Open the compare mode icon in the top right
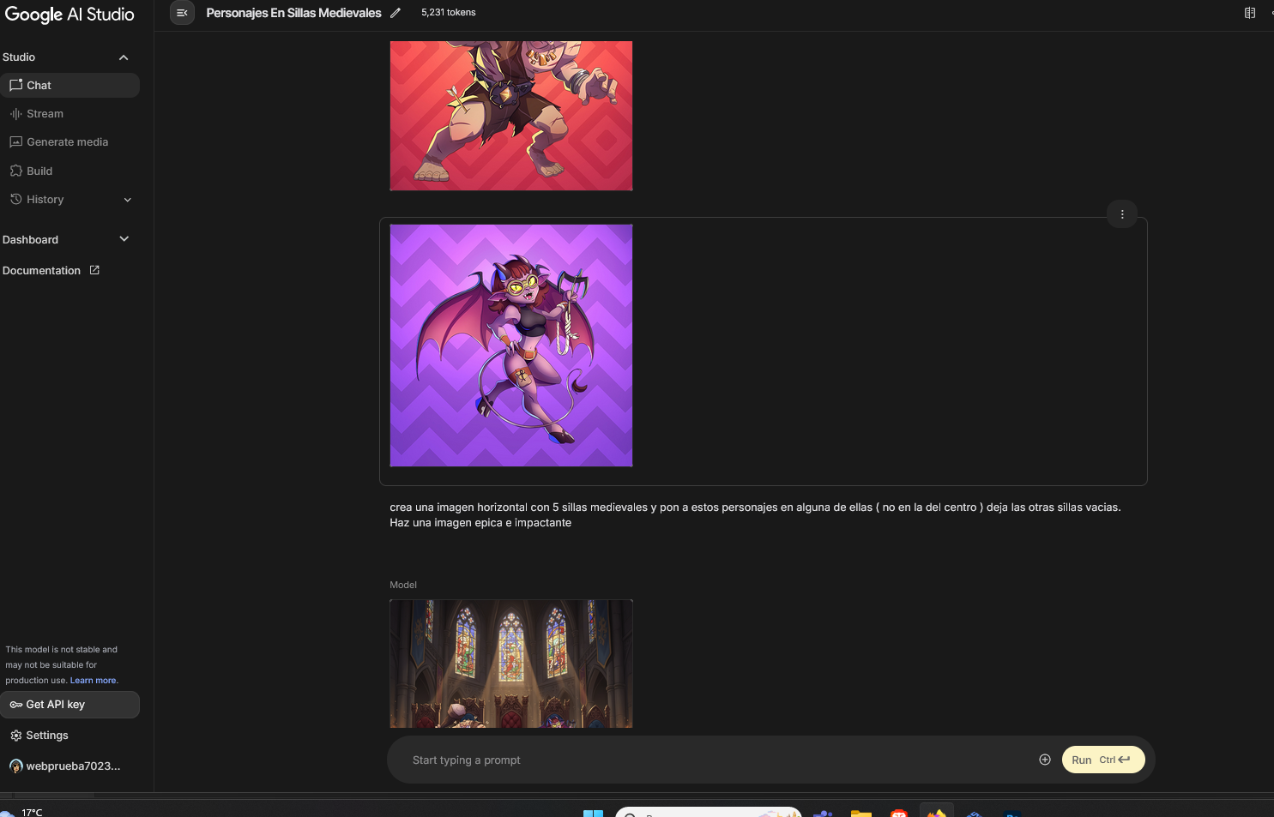 coord(1249,13)
